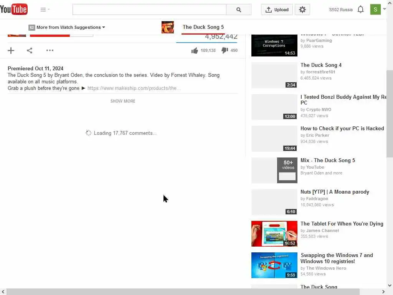Click the 6:10 Moana parody thumbnail

pos(274,202)
